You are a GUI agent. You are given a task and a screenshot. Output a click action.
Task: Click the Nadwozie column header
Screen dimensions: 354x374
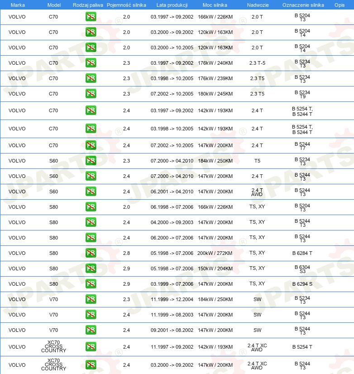[x=258, y=5]
